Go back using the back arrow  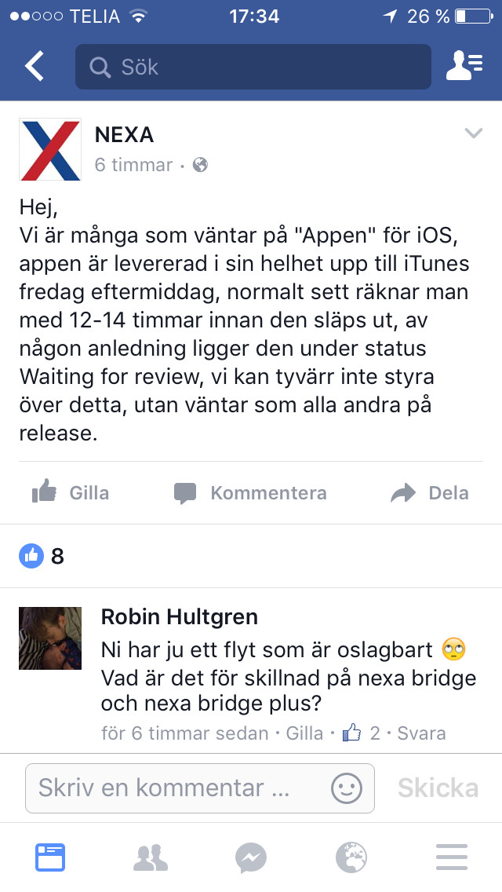pyautogui.click(x=35, y=66)
